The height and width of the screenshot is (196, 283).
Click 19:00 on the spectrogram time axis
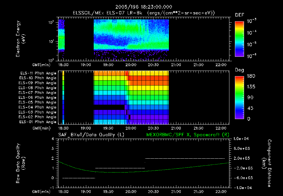pos(86,65)
